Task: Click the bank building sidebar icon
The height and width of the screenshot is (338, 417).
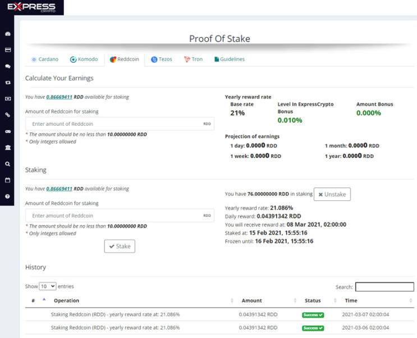Action: pyautogui.click(x=8, y=148)
